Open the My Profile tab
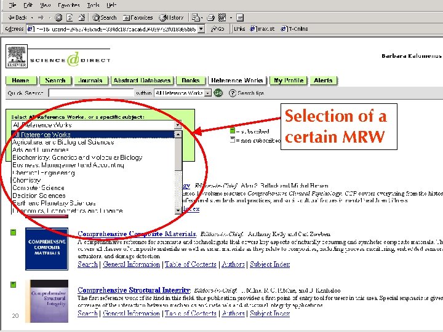Screen dimensions: 443x332 (x=289, y=81)
